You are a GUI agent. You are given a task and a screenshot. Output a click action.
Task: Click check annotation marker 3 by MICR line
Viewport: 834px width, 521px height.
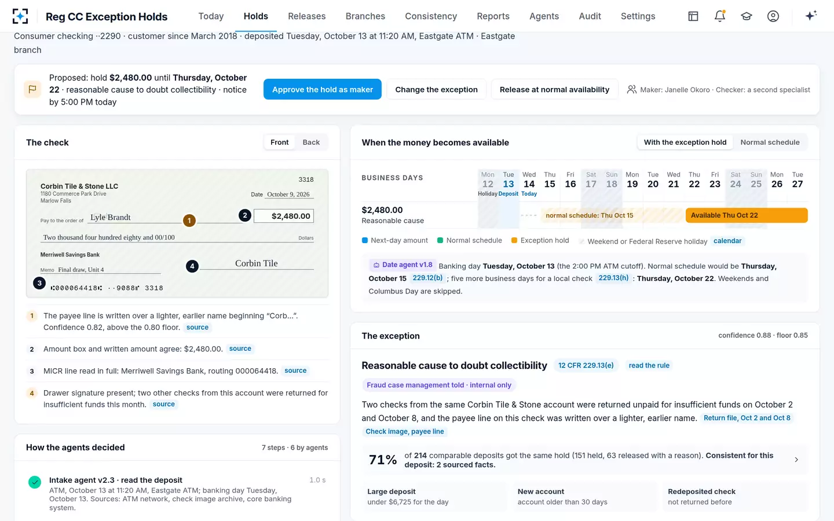point(39,283)
